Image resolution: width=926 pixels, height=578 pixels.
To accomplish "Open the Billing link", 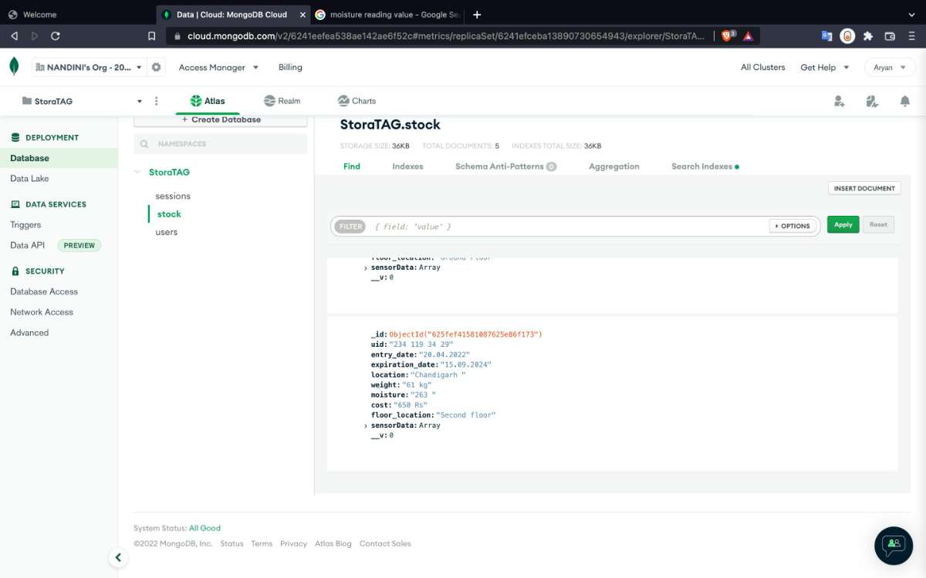I will (290, 68).
